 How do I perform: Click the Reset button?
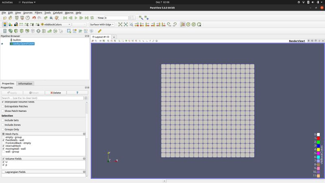[34, 93]
